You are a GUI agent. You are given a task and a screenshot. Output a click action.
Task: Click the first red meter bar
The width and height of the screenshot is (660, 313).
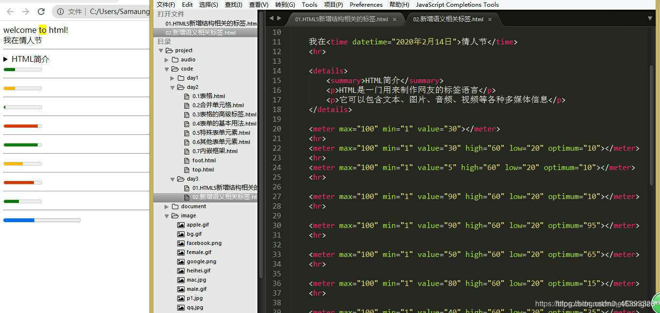[22, 126]
